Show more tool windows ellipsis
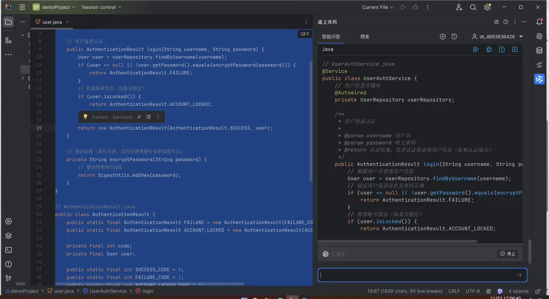Image resolution: width=549 pixels, height=299 pixels. click(8, 54)
